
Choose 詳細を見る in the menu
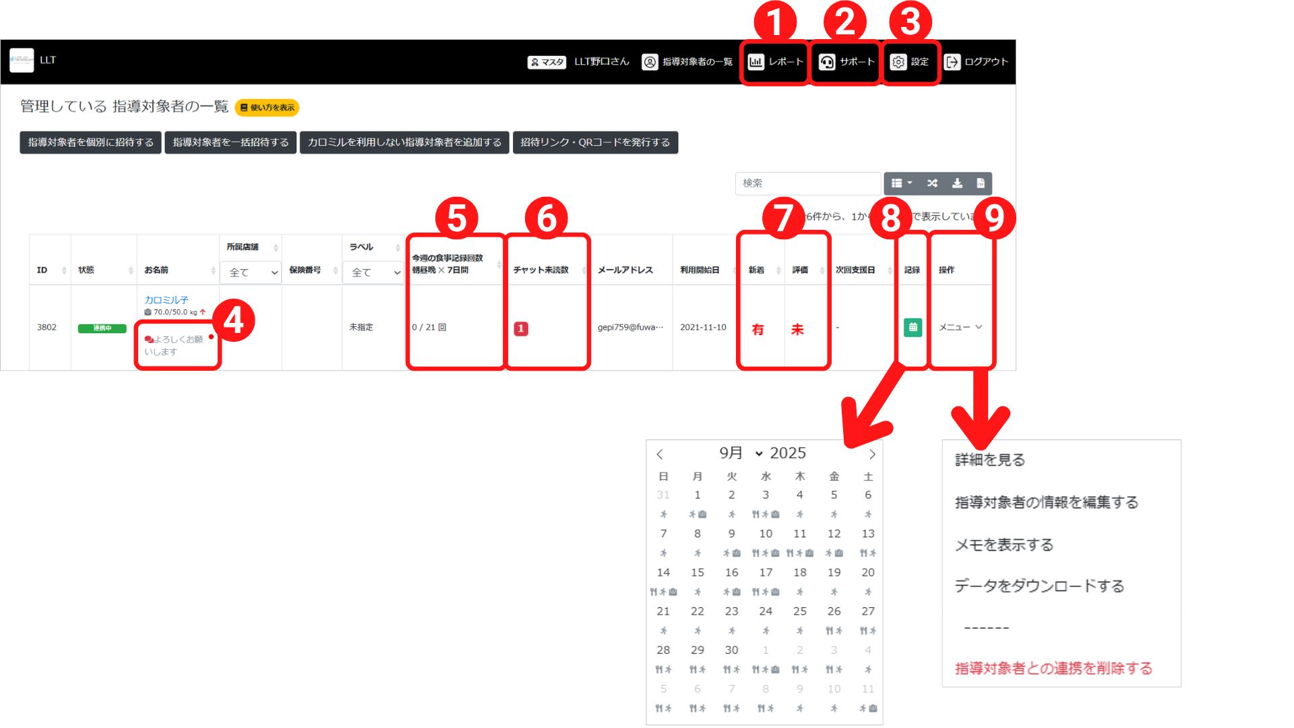coord(989,460)
